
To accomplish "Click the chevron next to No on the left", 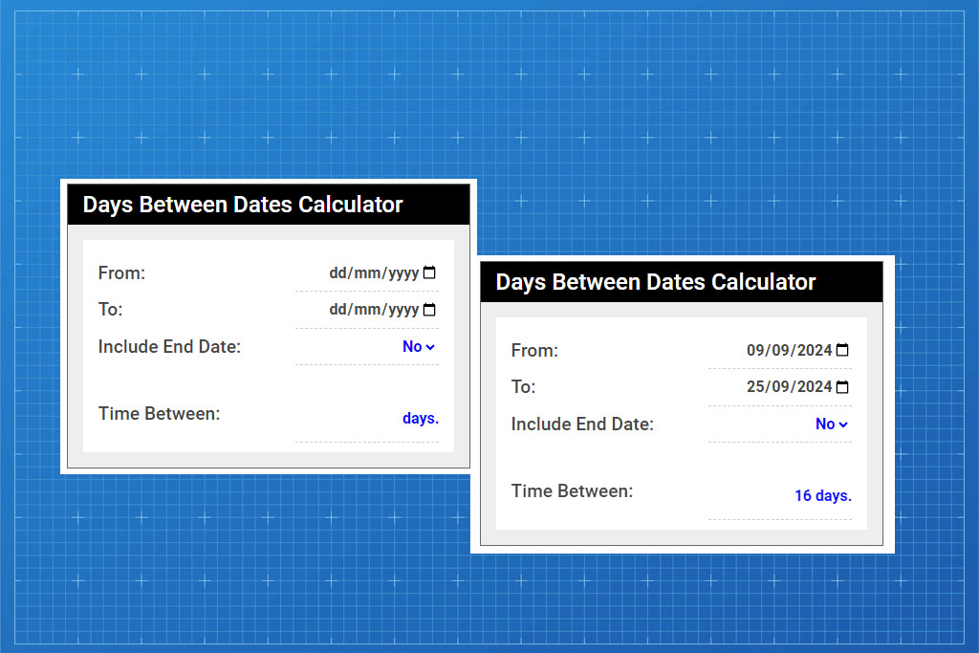I will (432, 347).
